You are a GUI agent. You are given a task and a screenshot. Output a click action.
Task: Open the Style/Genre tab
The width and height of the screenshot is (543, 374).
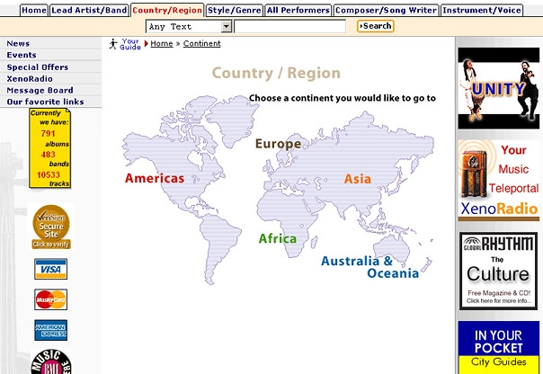(235, 10)
